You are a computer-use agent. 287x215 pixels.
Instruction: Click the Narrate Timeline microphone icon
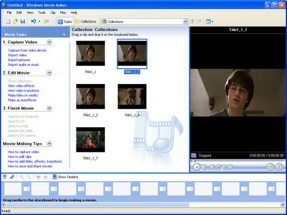[x=12, y=177]
